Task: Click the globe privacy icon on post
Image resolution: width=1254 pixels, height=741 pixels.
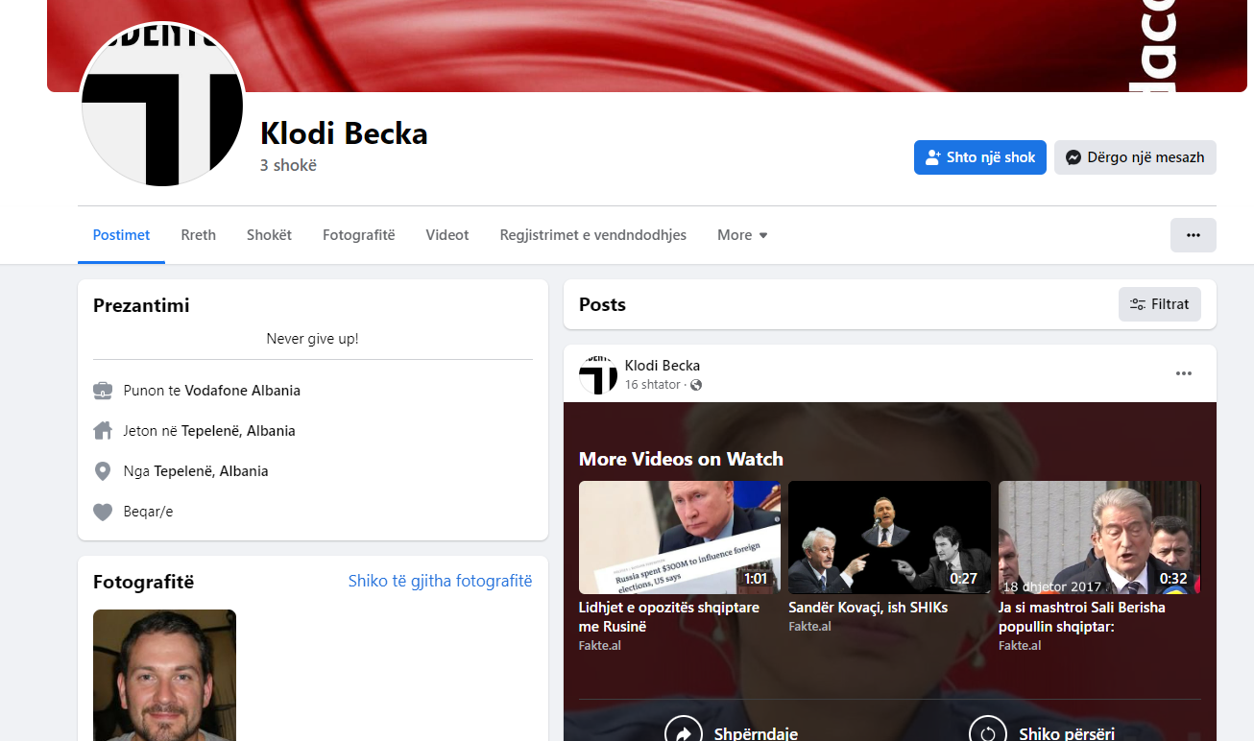Action: click(x=696, y=385)
